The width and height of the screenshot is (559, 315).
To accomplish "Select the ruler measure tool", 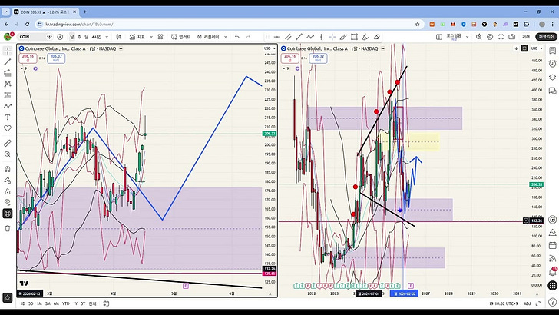I will (8, 143).
